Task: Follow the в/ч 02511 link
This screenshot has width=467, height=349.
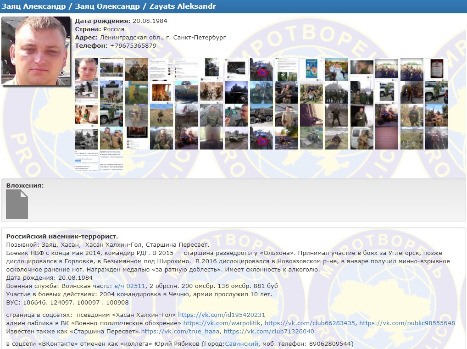Action: 130,286
